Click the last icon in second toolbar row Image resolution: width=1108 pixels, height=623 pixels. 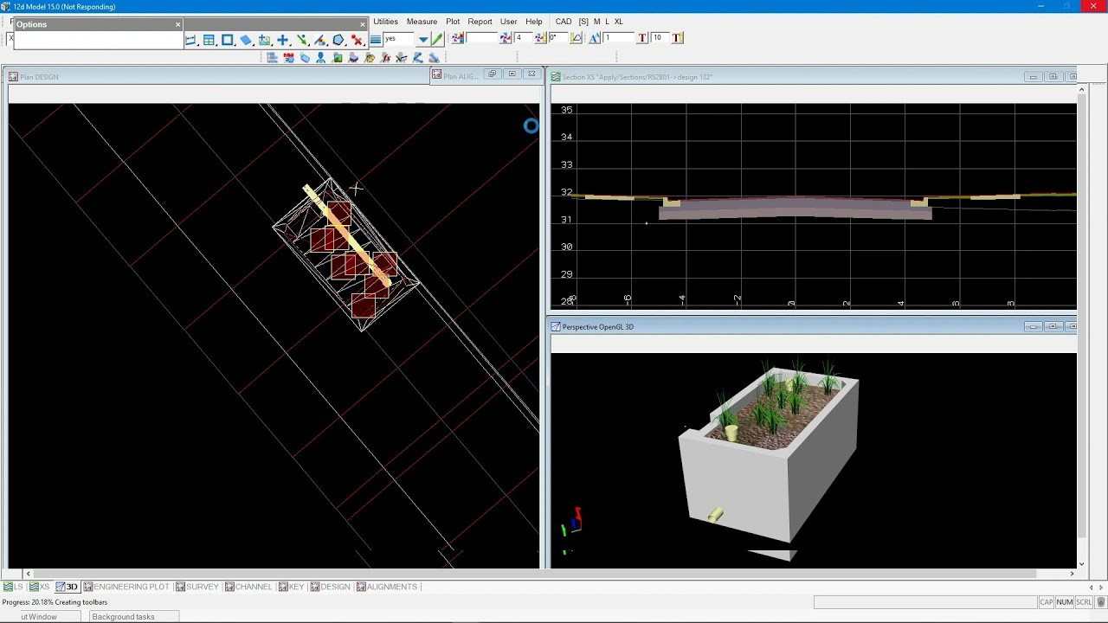click(434, 58)
